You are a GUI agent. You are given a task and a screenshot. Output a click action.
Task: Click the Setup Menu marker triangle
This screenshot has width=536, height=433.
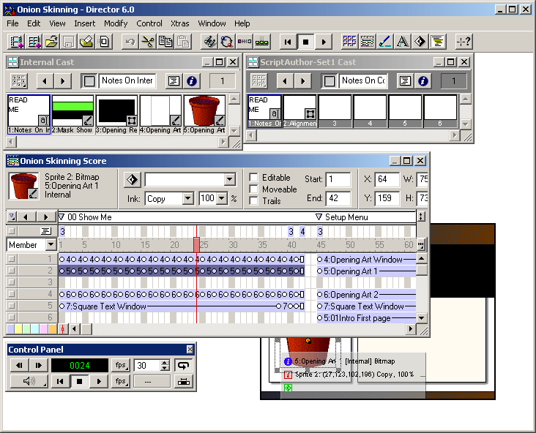tap(319, 217)
